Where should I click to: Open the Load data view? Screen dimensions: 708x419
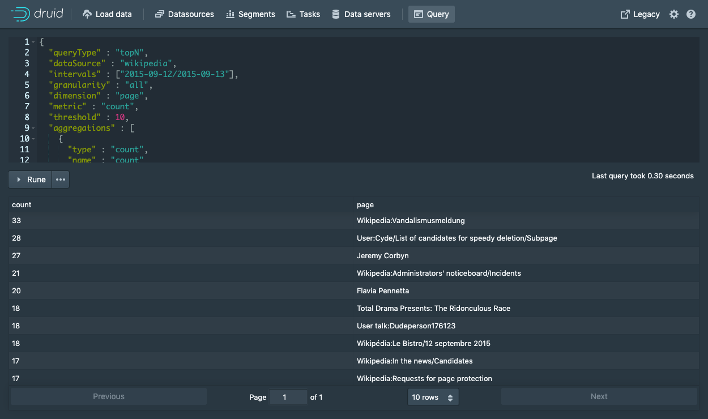[x=107, y=14]
